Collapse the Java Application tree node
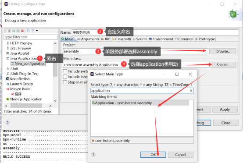Image resolution: width=243 pixels, height=163 pixels. coord(4,58)
